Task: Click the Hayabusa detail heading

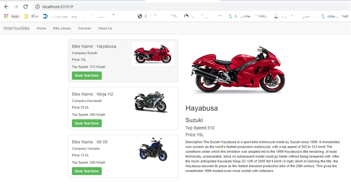Action: (202, 108)
